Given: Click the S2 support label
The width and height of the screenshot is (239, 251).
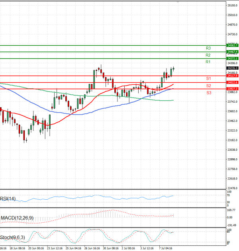Looking at the screenshot, I should tap(209, 86).
